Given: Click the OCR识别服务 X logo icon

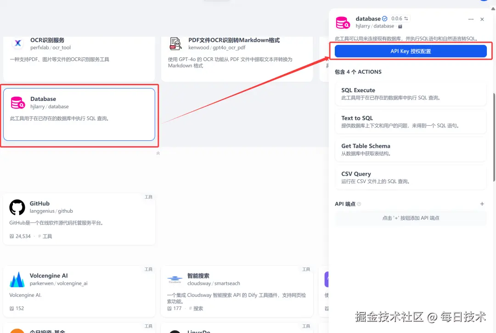Looking at the screenshot, I should click(18, 43).
